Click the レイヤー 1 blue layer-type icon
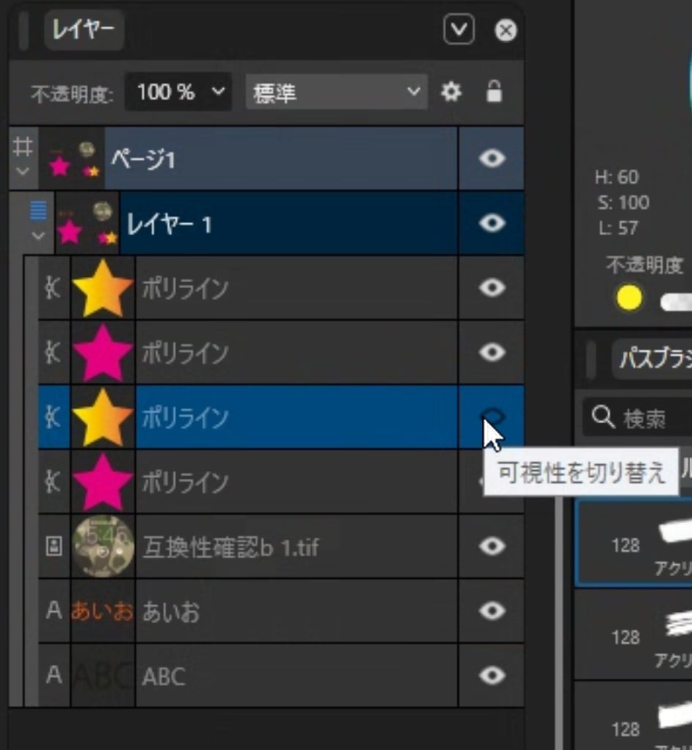This screenshot has width=692, height=750. pyautogui.click(x=38, y=212)
